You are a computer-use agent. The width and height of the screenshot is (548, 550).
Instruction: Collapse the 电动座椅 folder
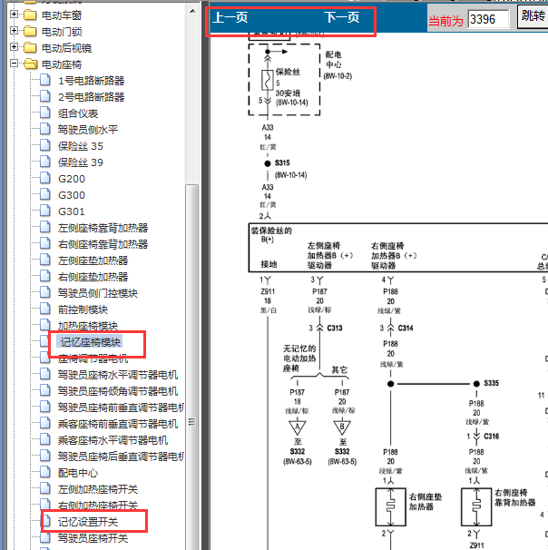click(14, 64)
